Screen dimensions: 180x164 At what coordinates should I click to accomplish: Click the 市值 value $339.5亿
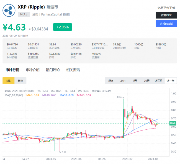click(x=161, y=44)
